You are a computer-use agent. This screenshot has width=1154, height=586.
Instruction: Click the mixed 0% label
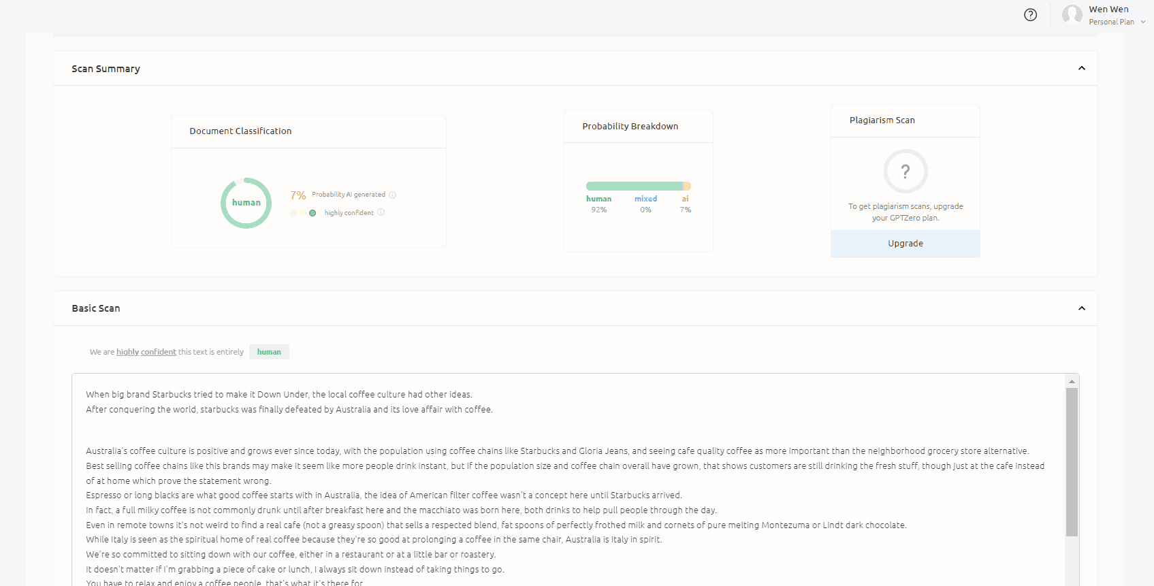[x=645, y=204]
